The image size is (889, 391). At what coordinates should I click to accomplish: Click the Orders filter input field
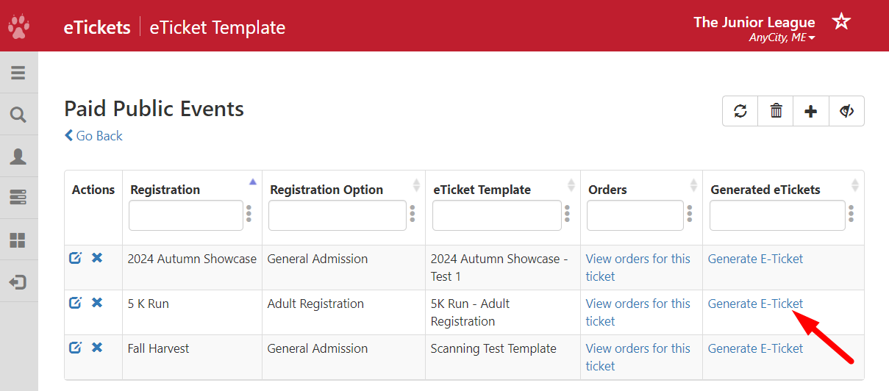click(x=635, y=215)
